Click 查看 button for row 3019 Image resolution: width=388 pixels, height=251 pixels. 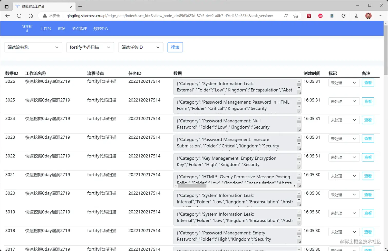pos(368,213)
